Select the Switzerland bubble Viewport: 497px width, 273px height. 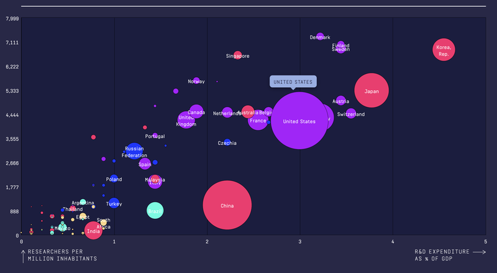(351, 113)
